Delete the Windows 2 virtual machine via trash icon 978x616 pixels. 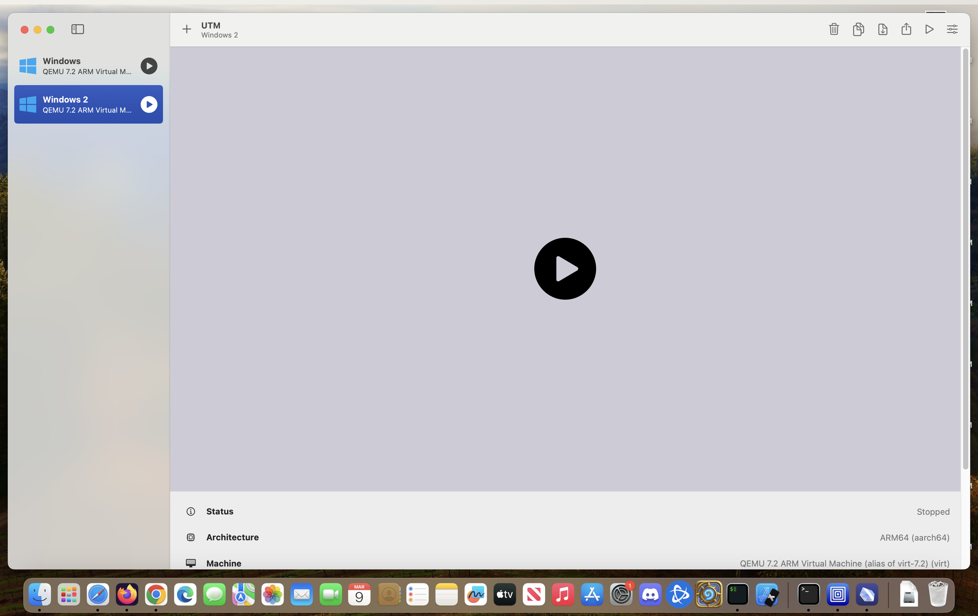(x=833, y=29)
